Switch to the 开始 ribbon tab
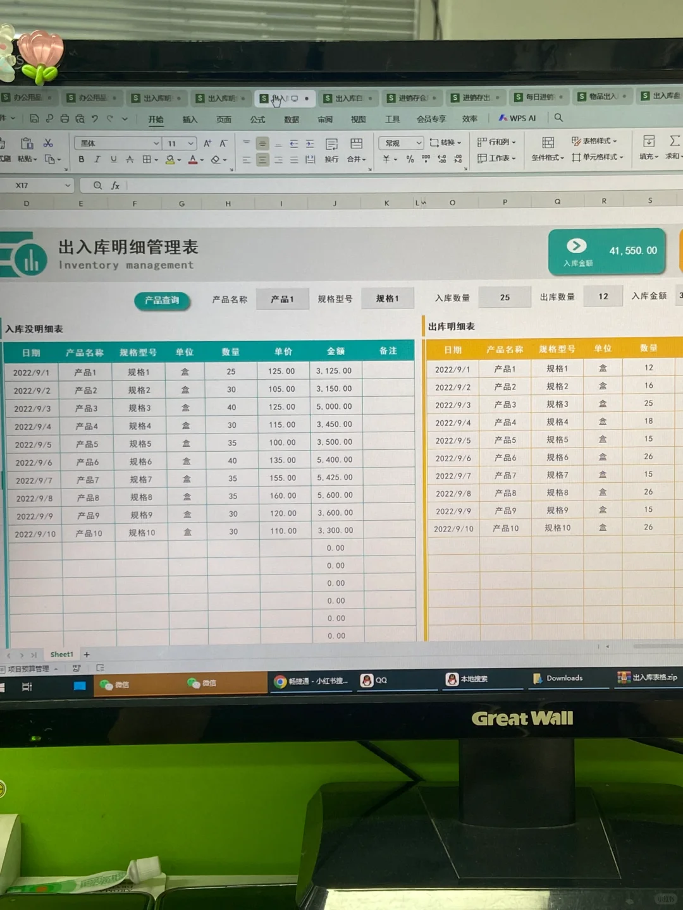683x910 pixels. pos(156,119)
